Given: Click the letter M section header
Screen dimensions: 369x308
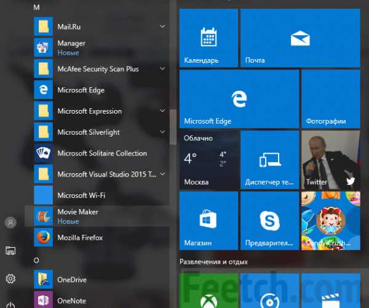Looking at the screenshot, I should tap(36, 7).
